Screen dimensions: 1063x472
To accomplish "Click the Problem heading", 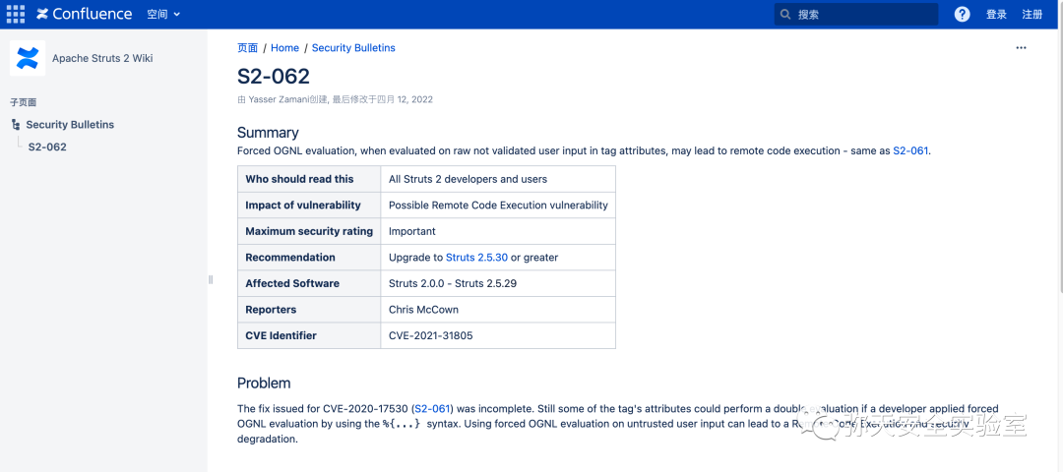I will [x=264, y=383].
